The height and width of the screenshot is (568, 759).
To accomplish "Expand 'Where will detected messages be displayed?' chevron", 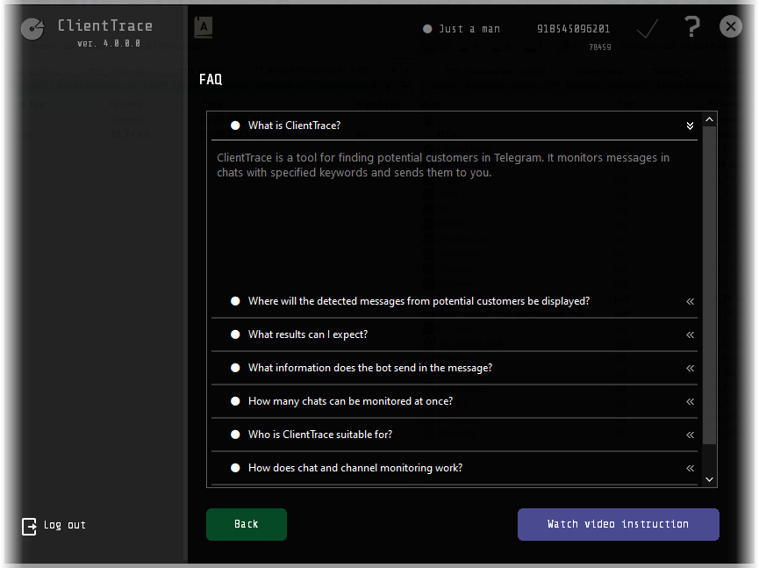I will click(691, 301).
